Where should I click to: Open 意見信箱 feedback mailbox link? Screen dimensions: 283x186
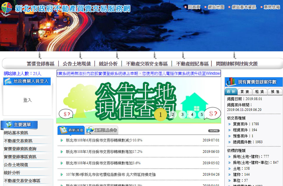tap(272, 7)
